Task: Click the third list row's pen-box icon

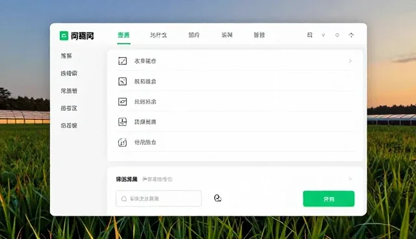Action: pos(122,102)
